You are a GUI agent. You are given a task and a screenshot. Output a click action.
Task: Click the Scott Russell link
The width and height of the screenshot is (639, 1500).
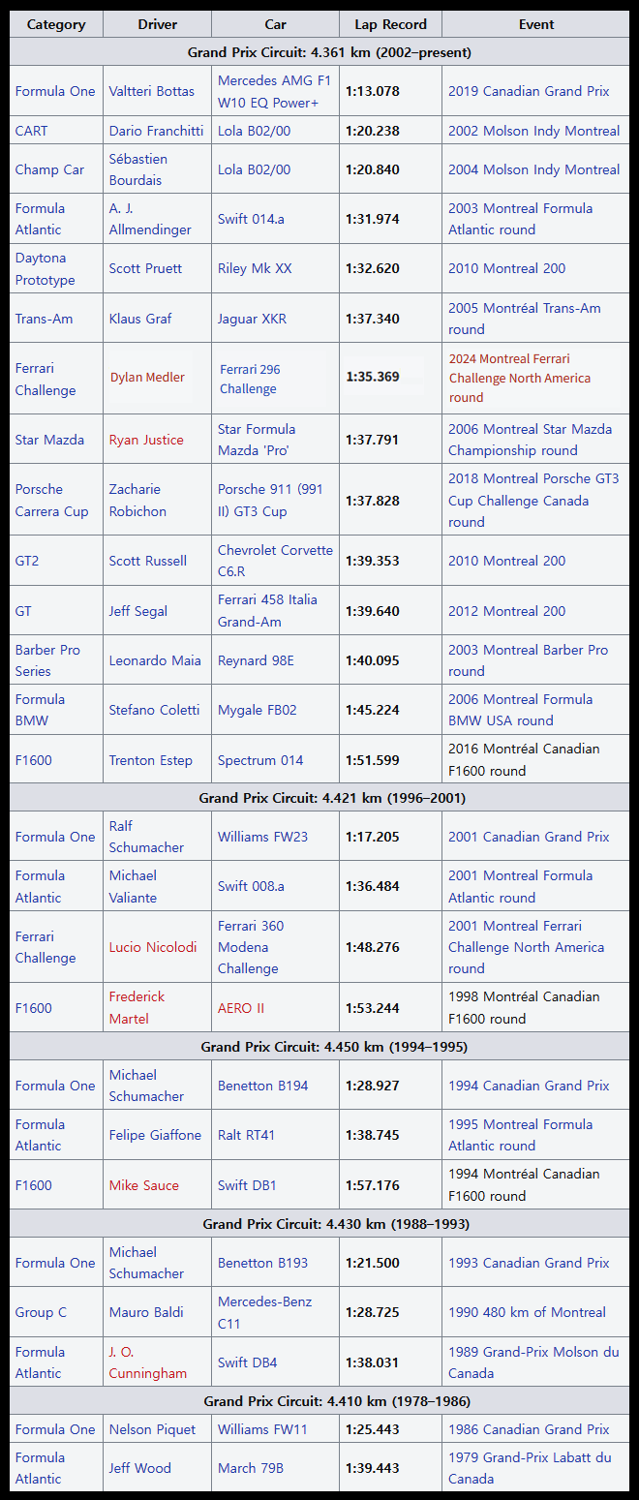pos(148,561)
